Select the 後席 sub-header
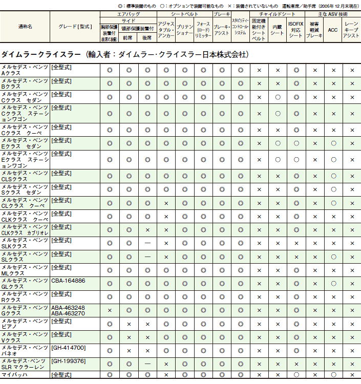 click(x=146, y=38)
